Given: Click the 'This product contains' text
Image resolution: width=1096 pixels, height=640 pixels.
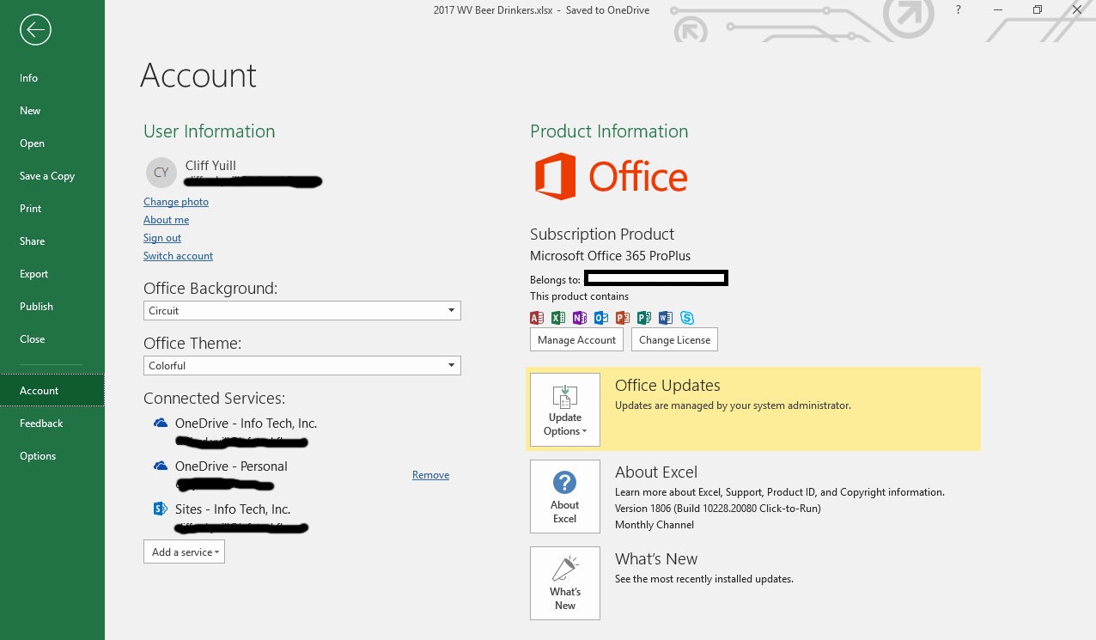Looking at the screenshot, I should coord(579,296).
